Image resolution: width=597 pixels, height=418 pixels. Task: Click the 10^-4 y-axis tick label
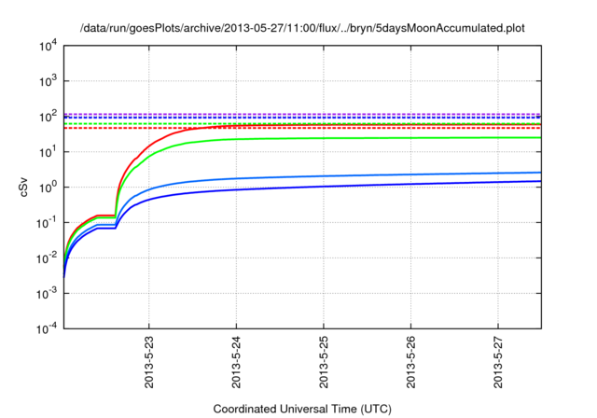click(47, 328)
